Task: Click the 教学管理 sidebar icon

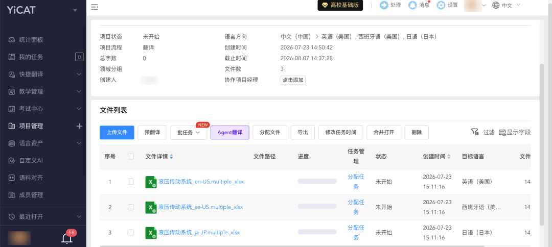Action: click(x=12, y=91)
